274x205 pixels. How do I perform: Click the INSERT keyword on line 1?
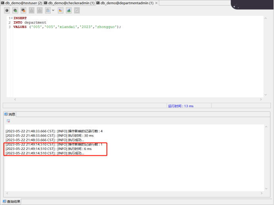(x=20, y=18)
